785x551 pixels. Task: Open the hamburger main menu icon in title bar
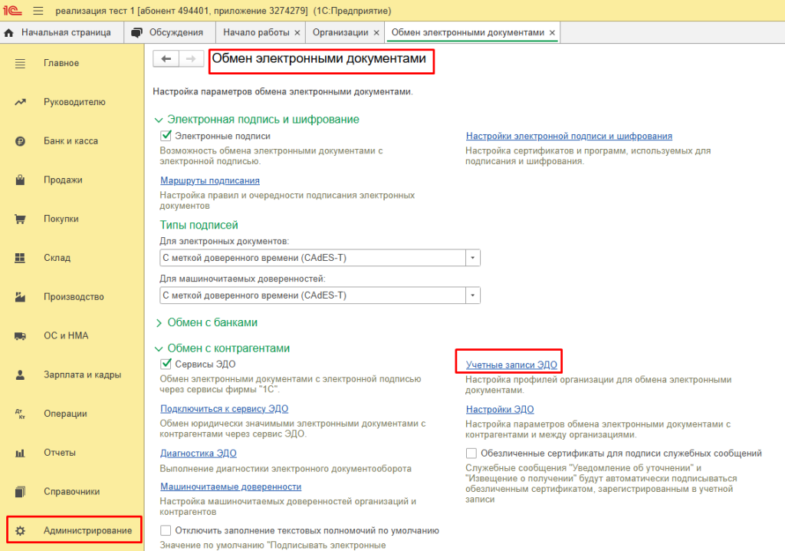click(38, 11)
